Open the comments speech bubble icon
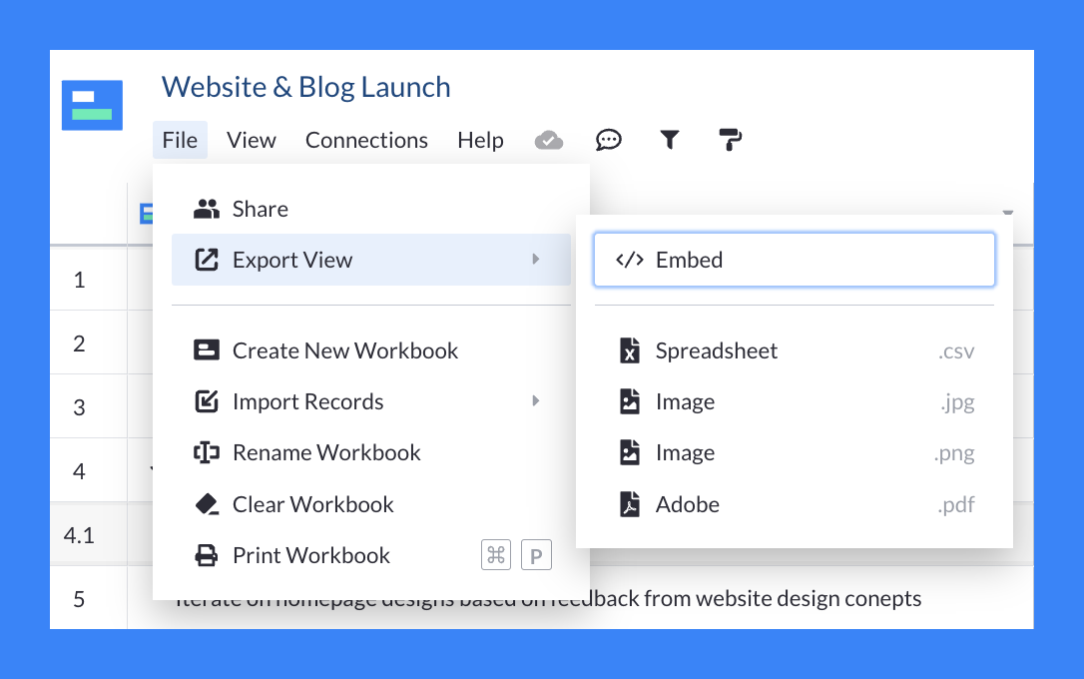This screenshot has height=679, width=1084. pyautogui.click(x=609, y=141)
